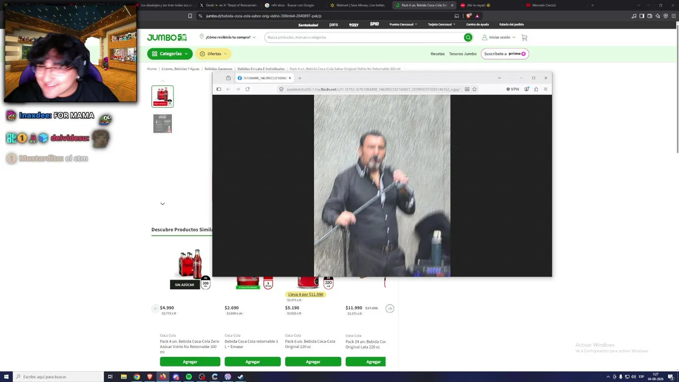The width and height of the screenshot is (679, 382).
Task: Expand the Iniciar sesión account dropdown
Action: (x=499, y=38)
